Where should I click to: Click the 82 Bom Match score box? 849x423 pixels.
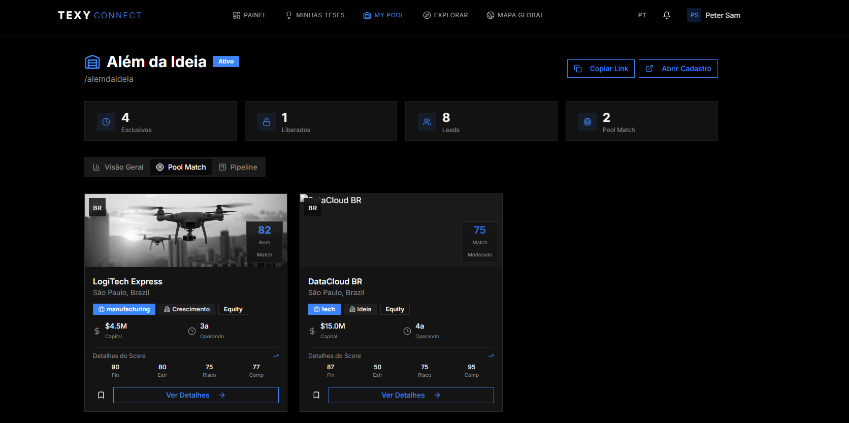(265, 242)
